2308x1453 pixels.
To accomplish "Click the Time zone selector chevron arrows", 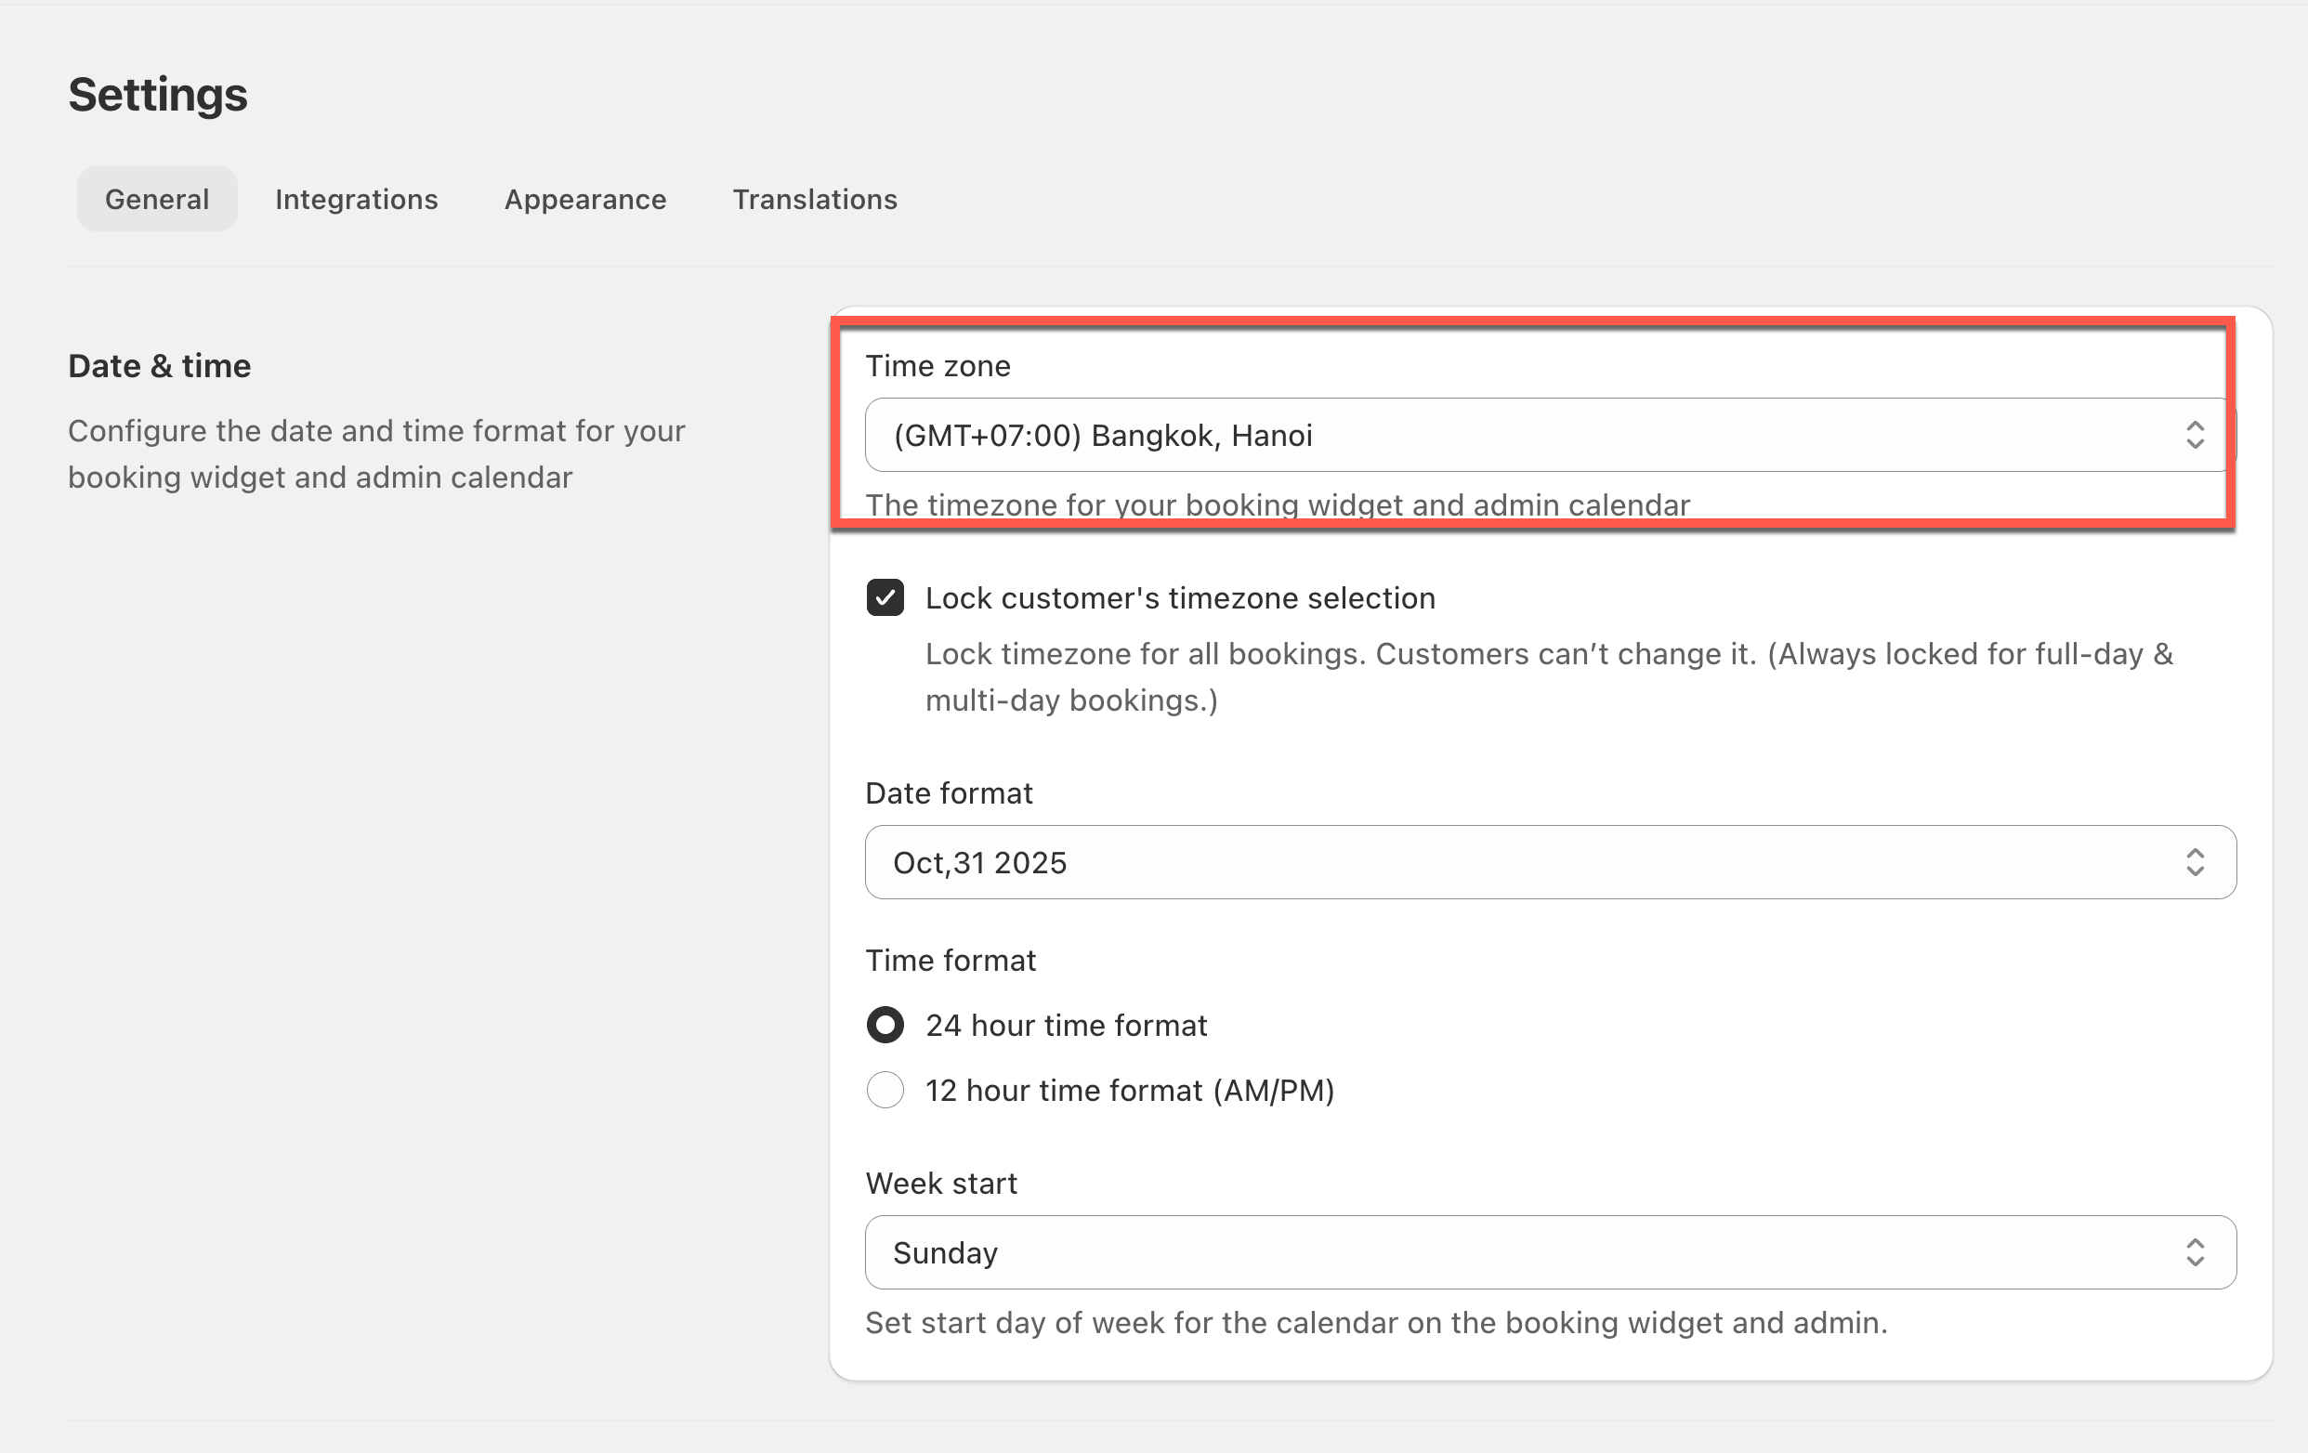I will tap(2194, 435).
